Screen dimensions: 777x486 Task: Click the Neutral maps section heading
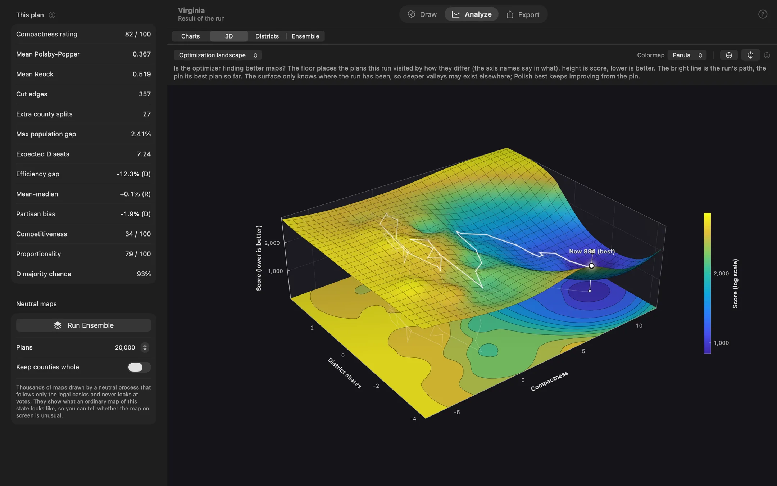tap(36, 304)
